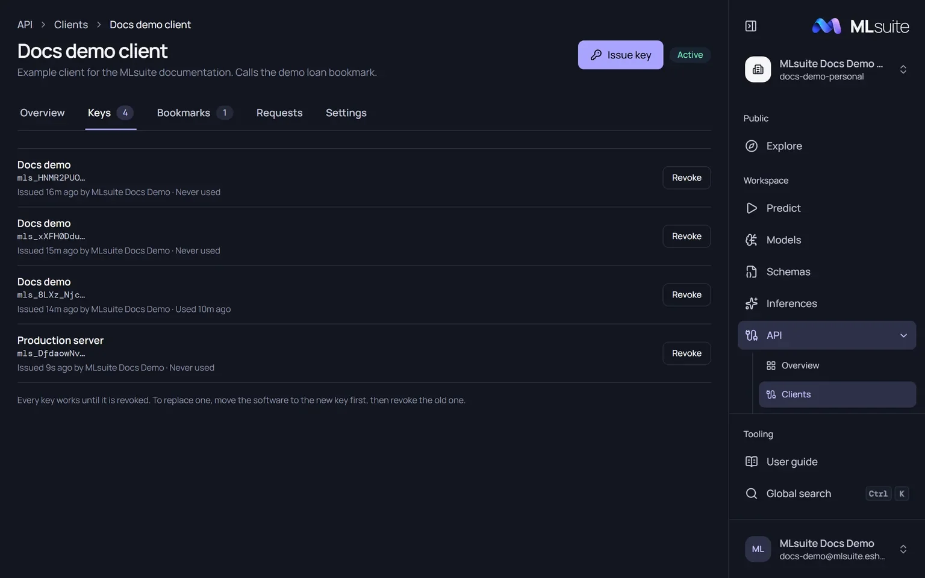Revoke the mls_HNMR2PUO key
The height and width of the screenshot is (578, 925).
tap(687, 178)
